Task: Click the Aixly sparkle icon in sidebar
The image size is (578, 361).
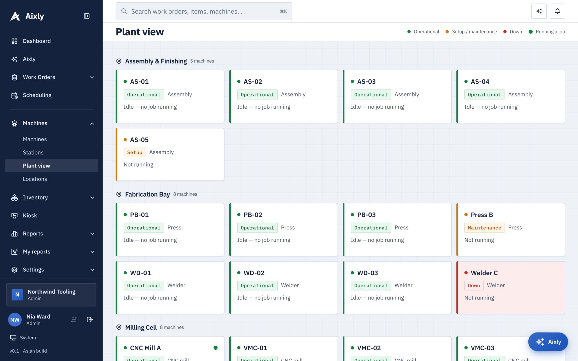Action: point(14,59)
